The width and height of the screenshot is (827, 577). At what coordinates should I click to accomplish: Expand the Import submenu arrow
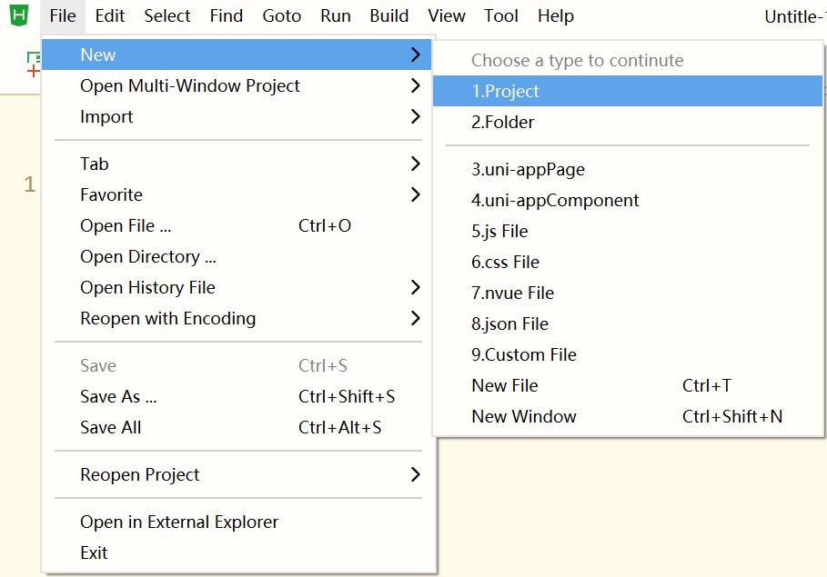415,116
